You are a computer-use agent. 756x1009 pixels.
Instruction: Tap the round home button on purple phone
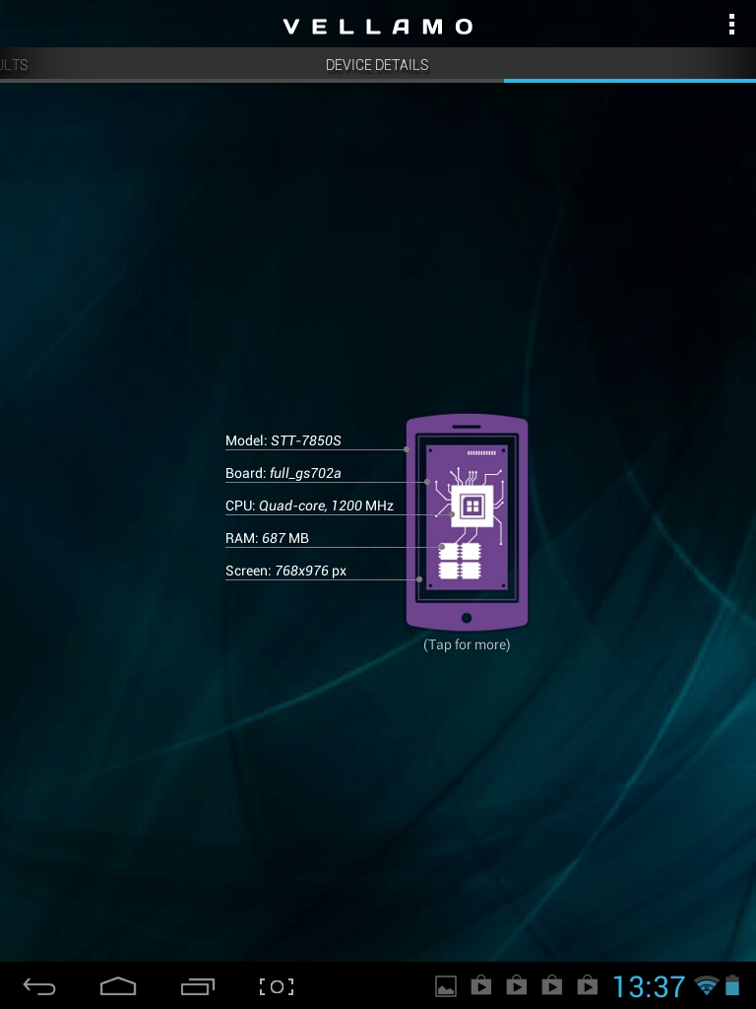467,618
